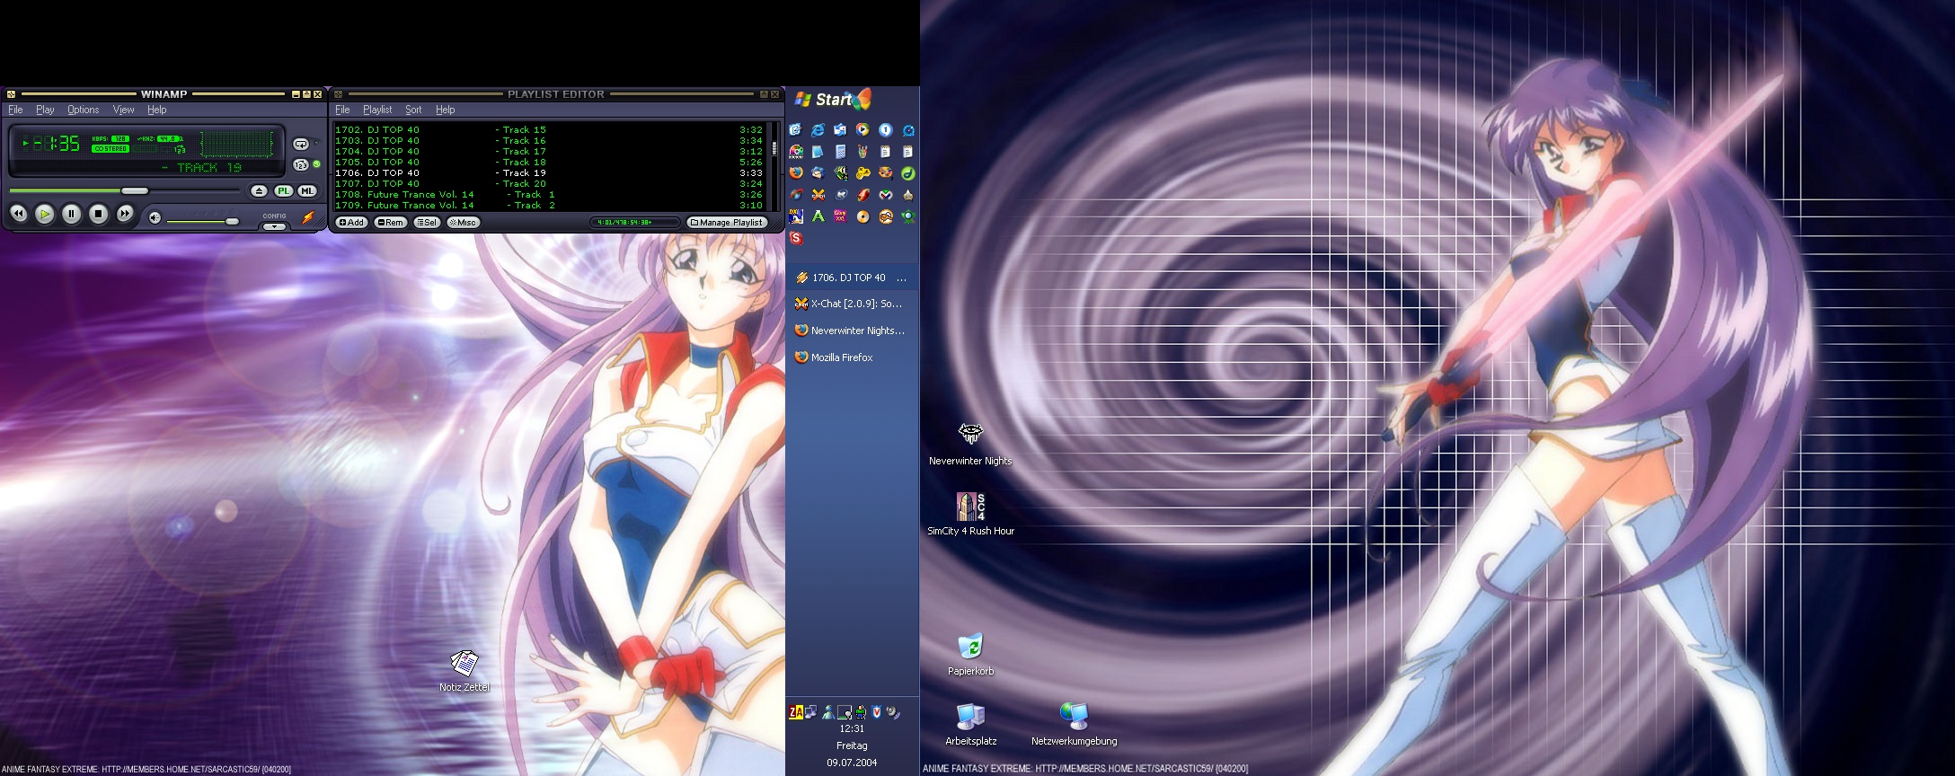This screenshot has width=1955, height=776.
Task: Launch Firefox from the quick launch icons
Action: pos(796,172)
